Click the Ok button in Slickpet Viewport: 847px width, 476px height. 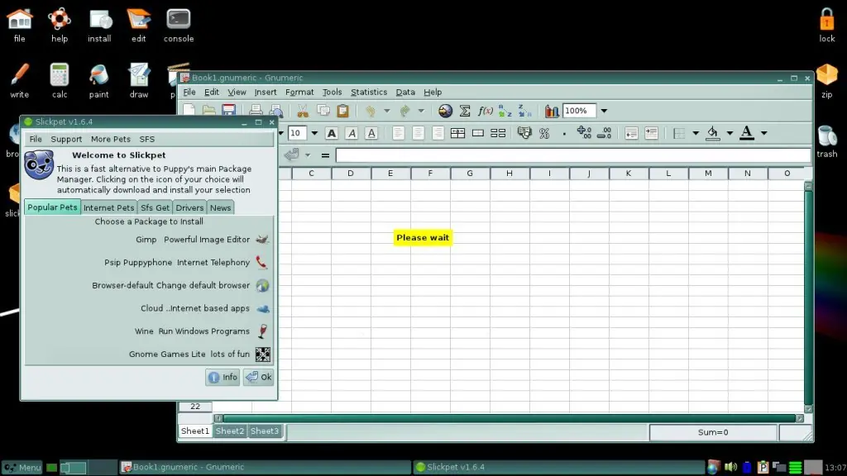coord(258,377)
